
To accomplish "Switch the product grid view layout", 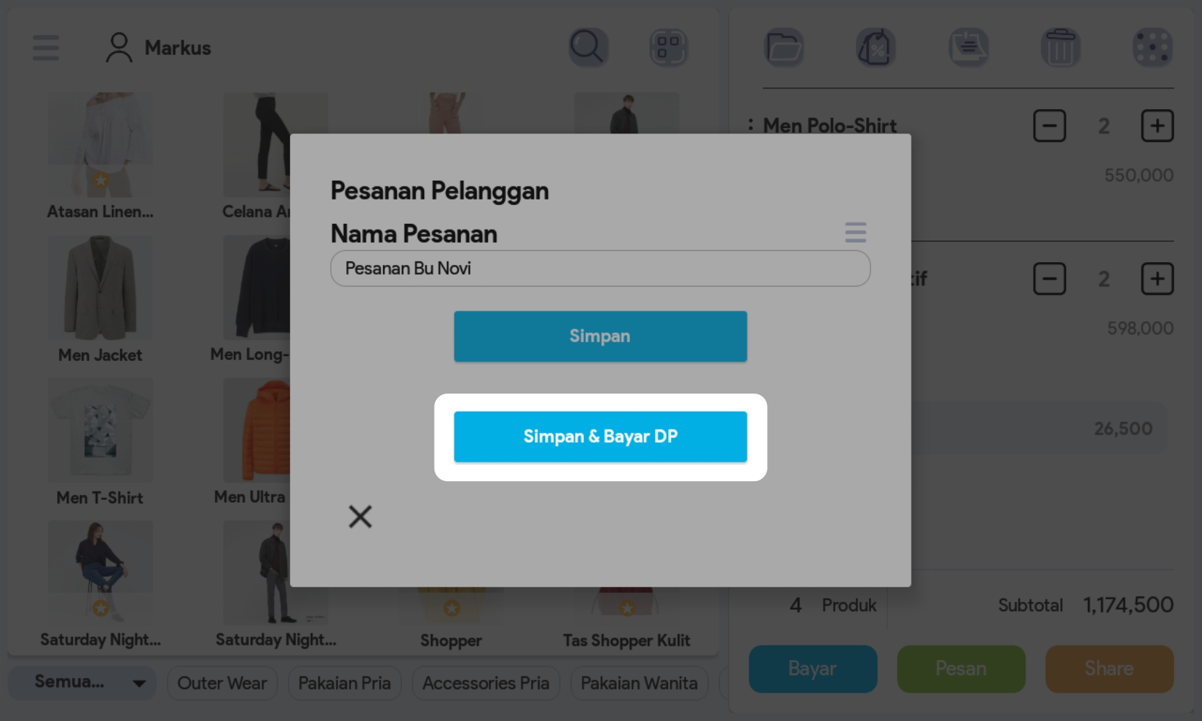I will click(x=668, y=47).
